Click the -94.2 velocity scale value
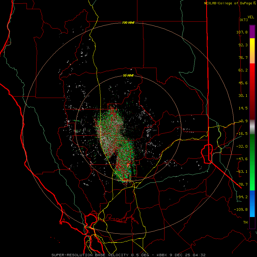 [242, 197]
